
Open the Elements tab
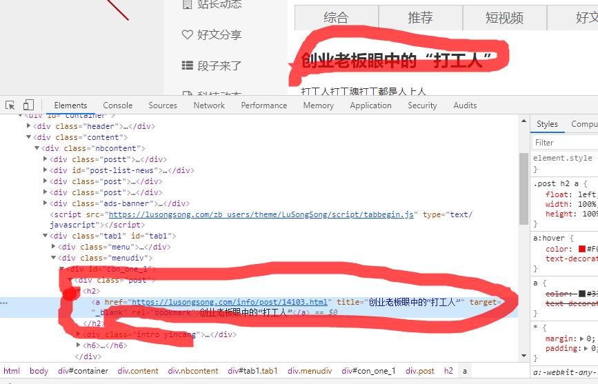pos(70,105)
